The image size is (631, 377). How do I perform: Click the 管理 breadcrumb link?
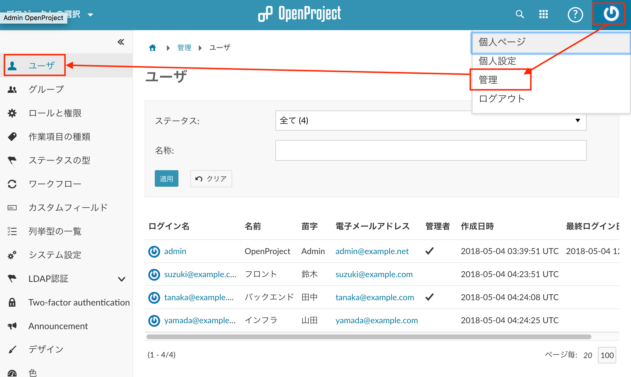click(184, 48)
